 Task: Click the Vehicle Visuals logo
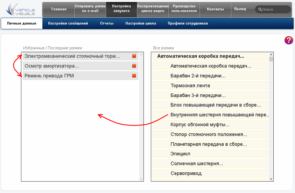pos(21,9)
